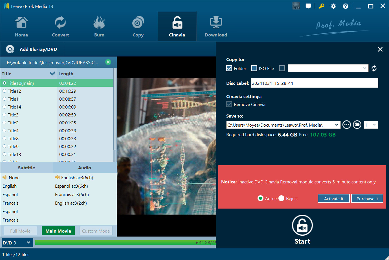Select the Agree radio button
The height and width of the screenshot is (260, 389).
pos(260,198)
